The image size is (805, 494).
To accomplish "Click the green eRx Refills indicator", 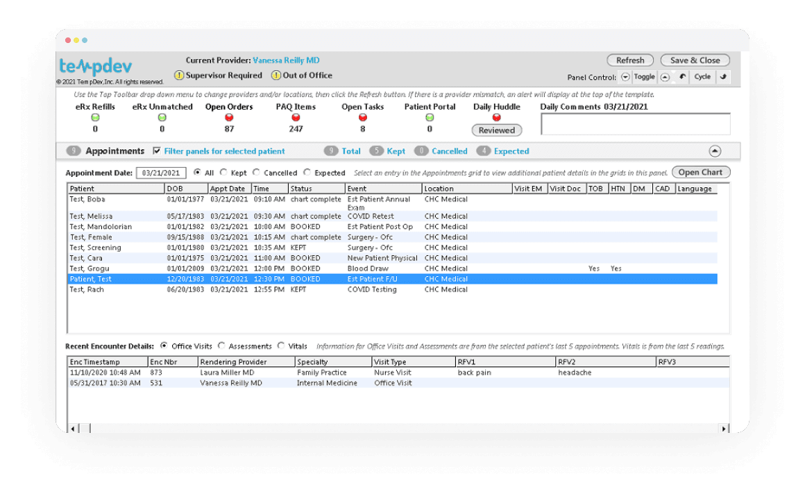I will point(95,118).
